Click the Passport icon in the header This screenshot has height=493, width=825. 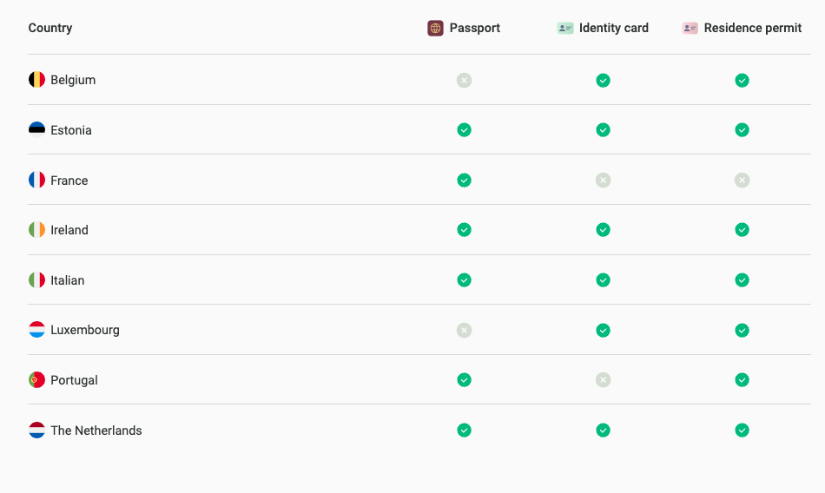tap(435, 28)
